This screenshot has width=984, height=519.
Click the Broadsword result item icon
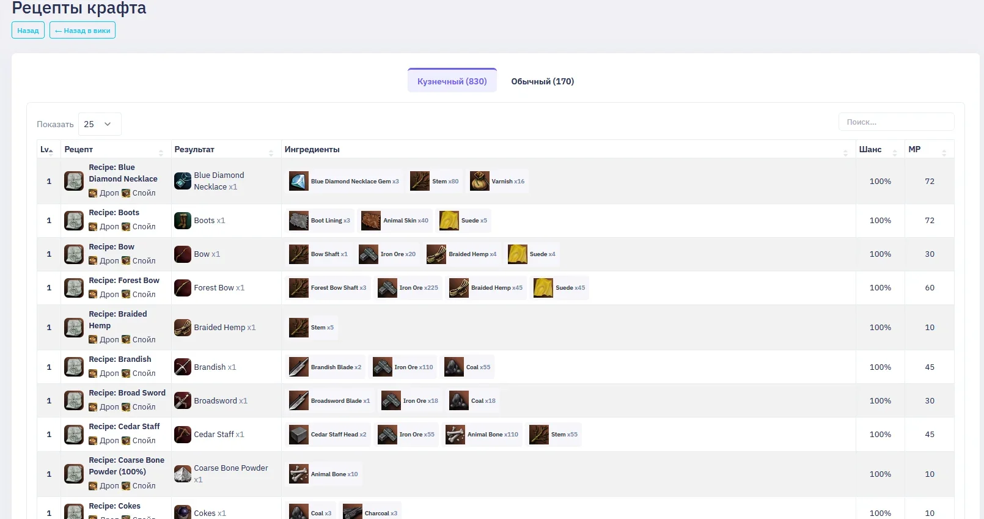pos(183,401)
